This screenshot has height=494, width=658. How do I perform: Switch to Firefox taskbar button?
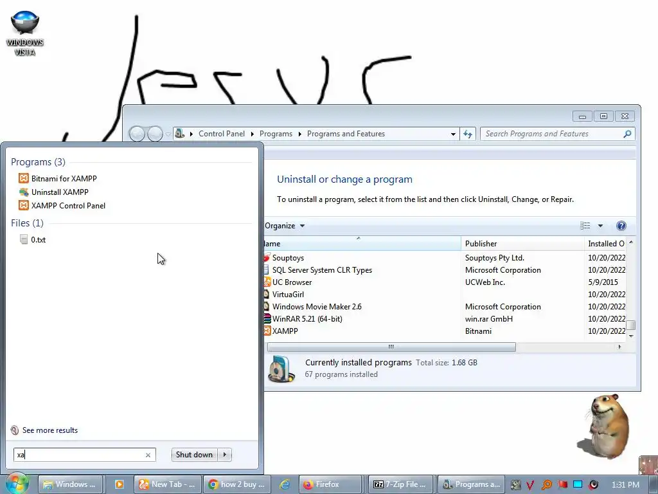click(x=330, y=484)
